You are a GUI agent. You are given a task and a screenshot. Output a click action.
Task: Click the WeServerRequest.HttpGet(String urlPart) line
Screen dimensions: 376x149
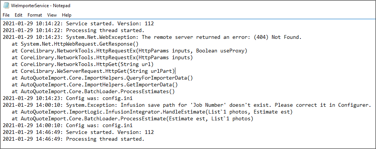[93, 71]
